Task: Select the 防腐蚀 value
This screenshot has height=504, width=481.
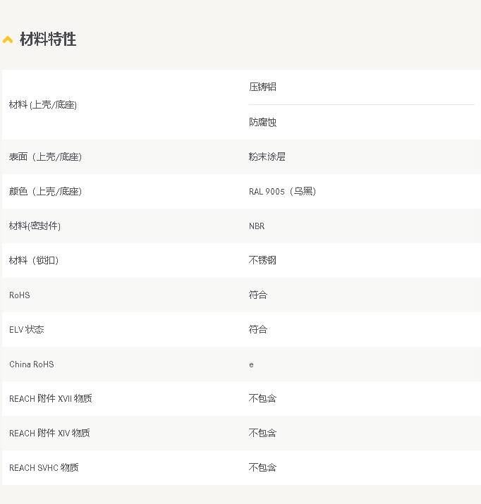Action: coord(262,122)
